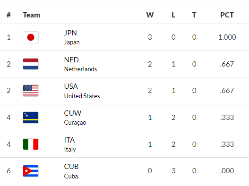Open the NED Netherlands team link
The image size is (249, 186).
point(80,64)
